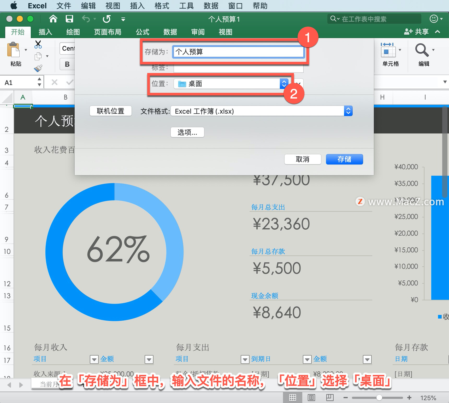Open the income 项目 filter dropdown

coord(94,359)
